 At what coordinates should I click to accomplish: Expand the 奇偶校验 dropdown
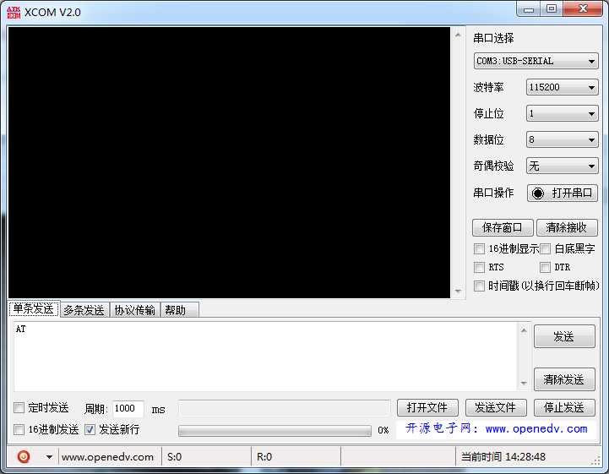562,166
